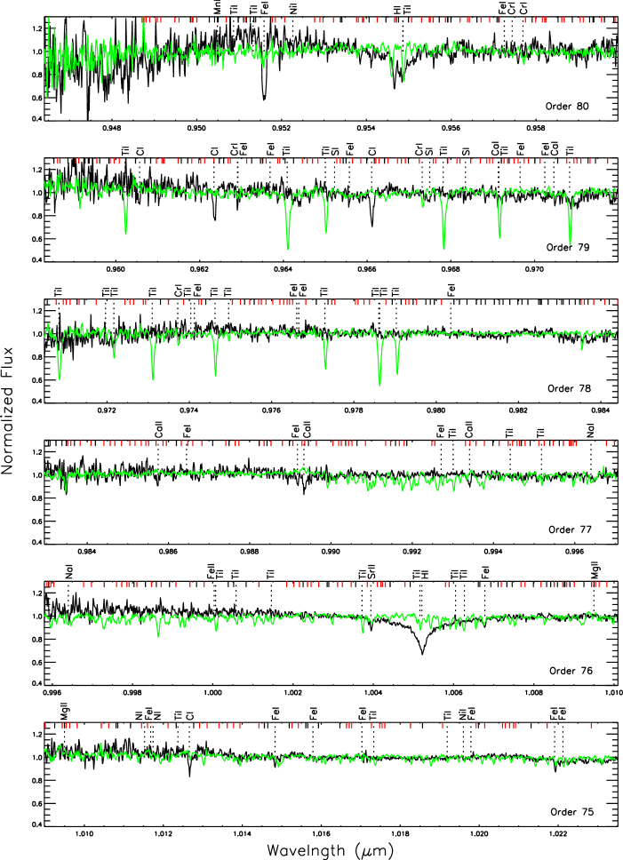The height and width of the screenshot is (860, 623).
Task: Click the 'Order 80' panel label
Action: click(566, 106)
